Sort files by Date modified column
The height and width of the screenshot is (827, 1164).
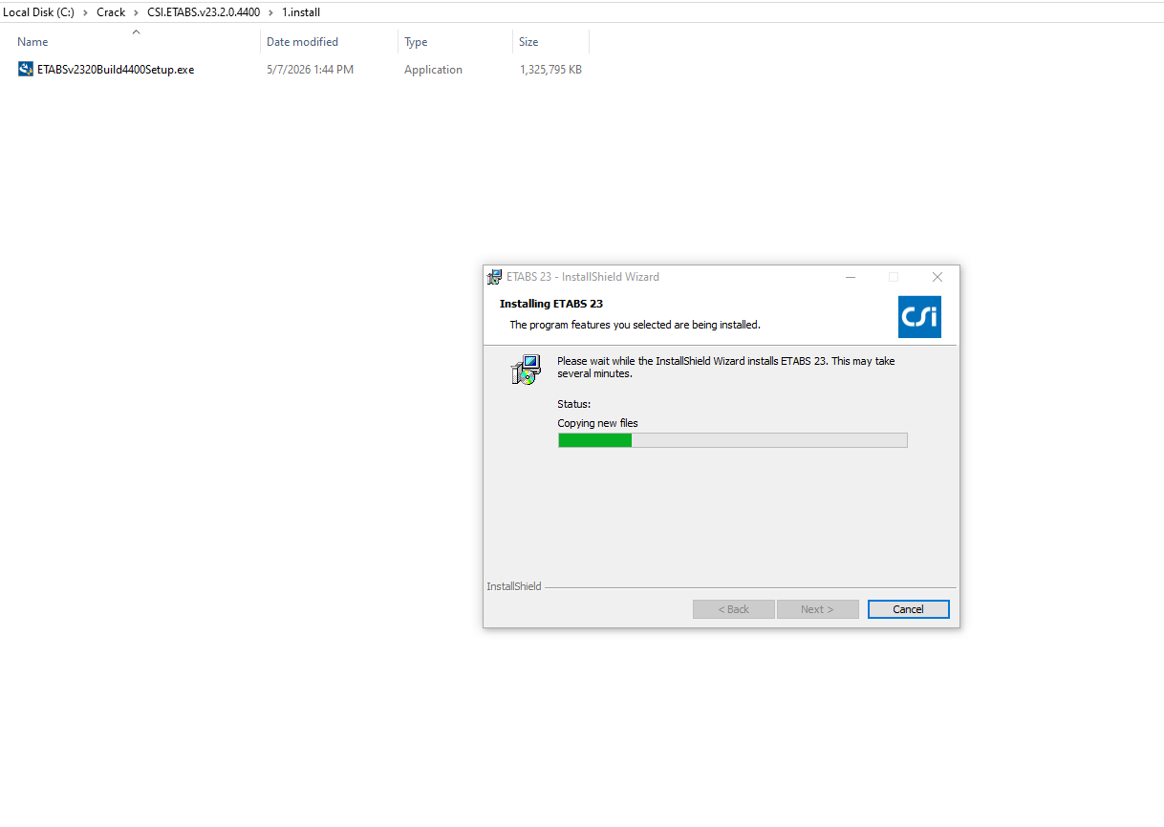[302, 42]
